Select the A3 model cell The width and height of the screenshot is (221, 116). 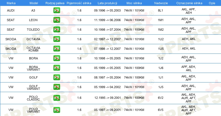pos(33,10)
